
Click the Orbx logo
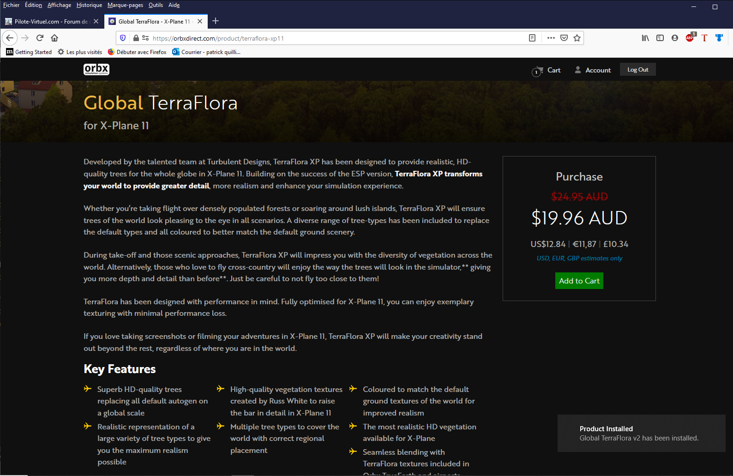[96, 69]
